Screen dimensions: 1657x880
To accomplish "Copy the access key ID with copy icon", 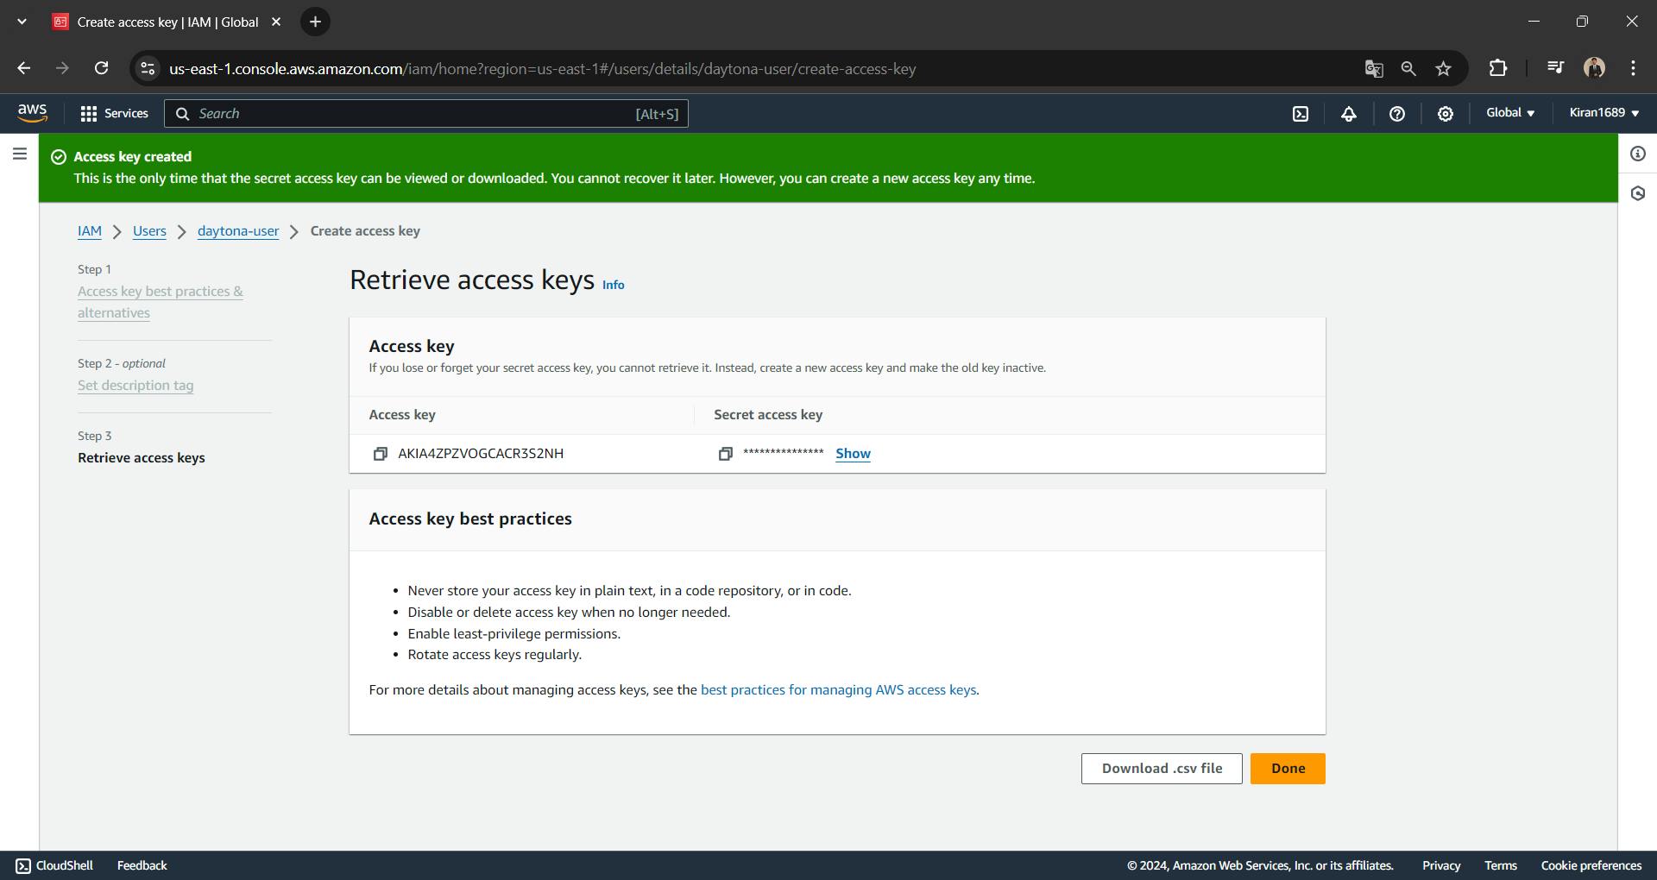I will point(380,454).
